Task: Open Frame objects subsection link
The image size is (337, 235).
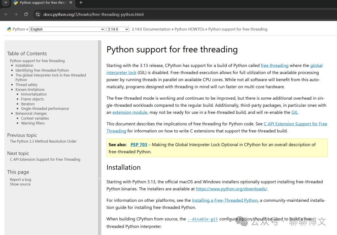Action: pyautogui.click(x=32, y=99)
